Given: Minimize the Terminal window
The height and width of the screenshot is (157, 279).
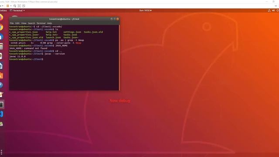Looking at the screenshot, I should (x=112, y=19).
